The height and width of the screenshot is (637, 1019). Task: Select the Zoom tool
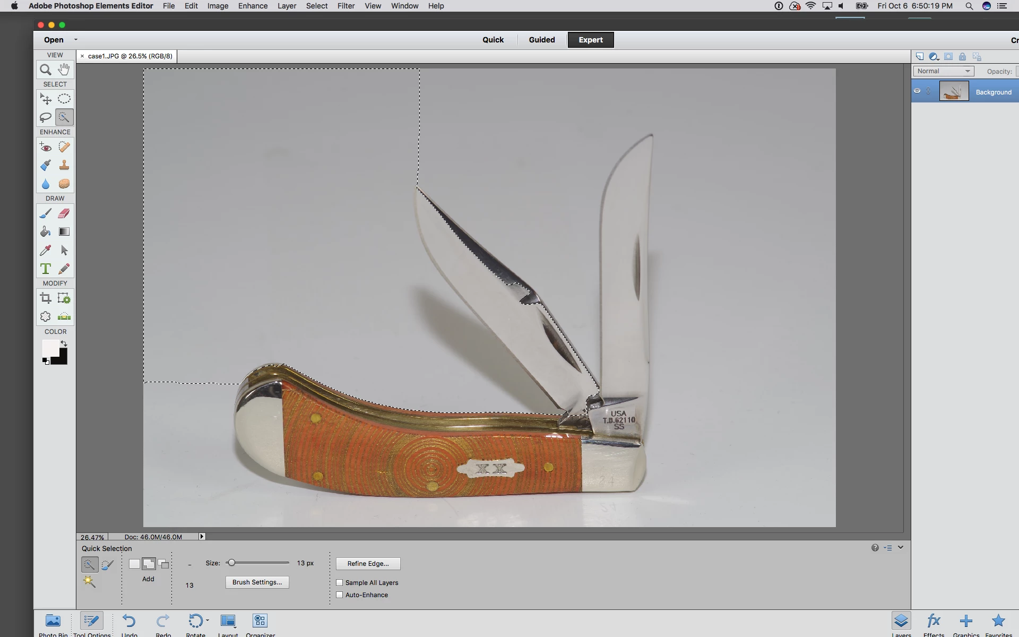46,70
